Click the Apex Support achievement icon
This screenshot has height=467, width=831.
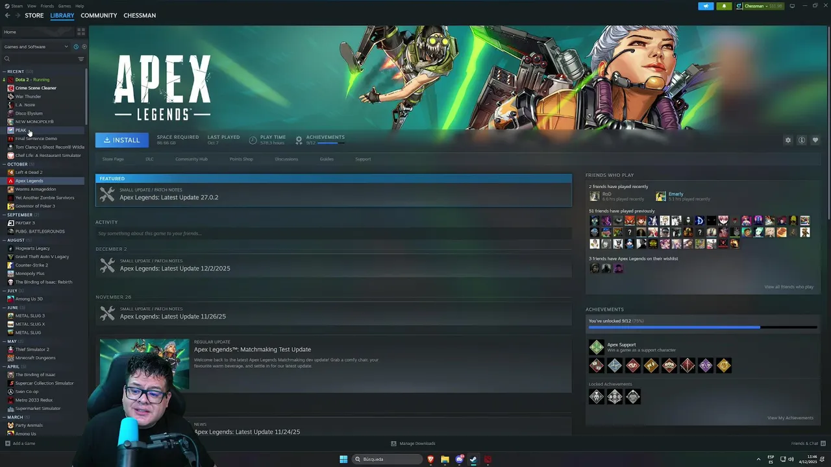tap(596, 347)
